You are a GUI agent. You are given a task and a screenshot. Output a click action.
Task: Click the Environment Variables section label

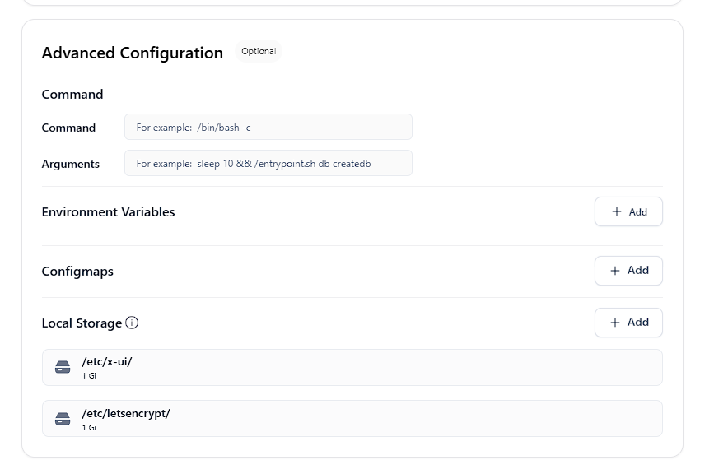click(x=108, y=211)
